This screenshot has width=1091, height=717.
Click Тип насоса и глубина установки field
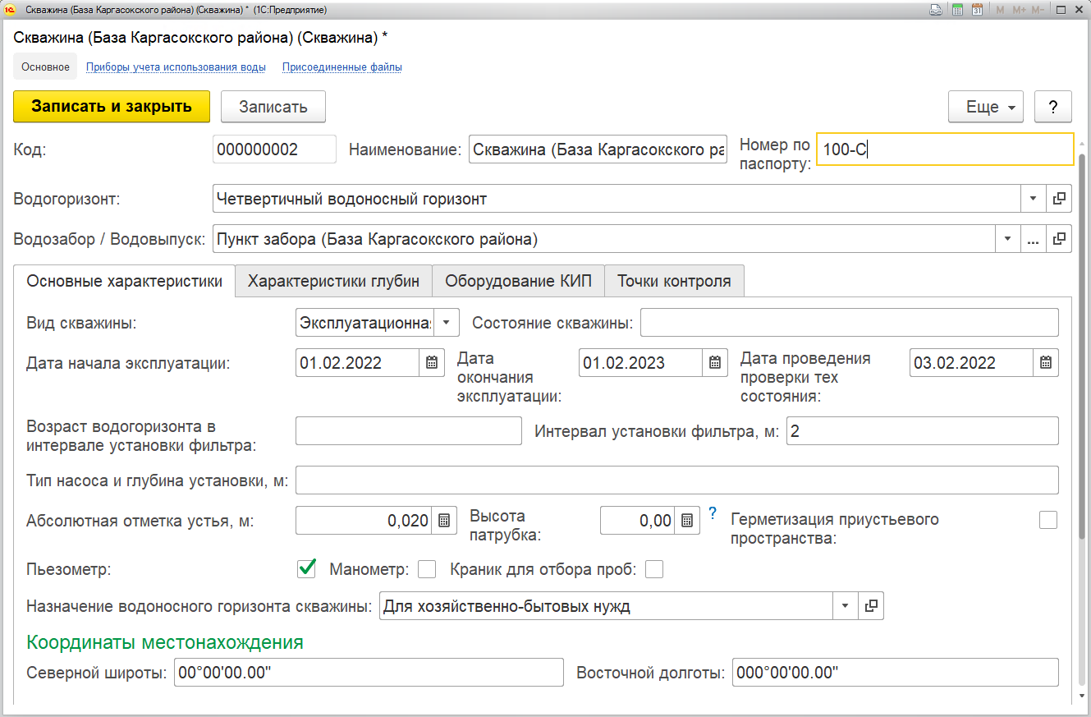pos(677,480)
